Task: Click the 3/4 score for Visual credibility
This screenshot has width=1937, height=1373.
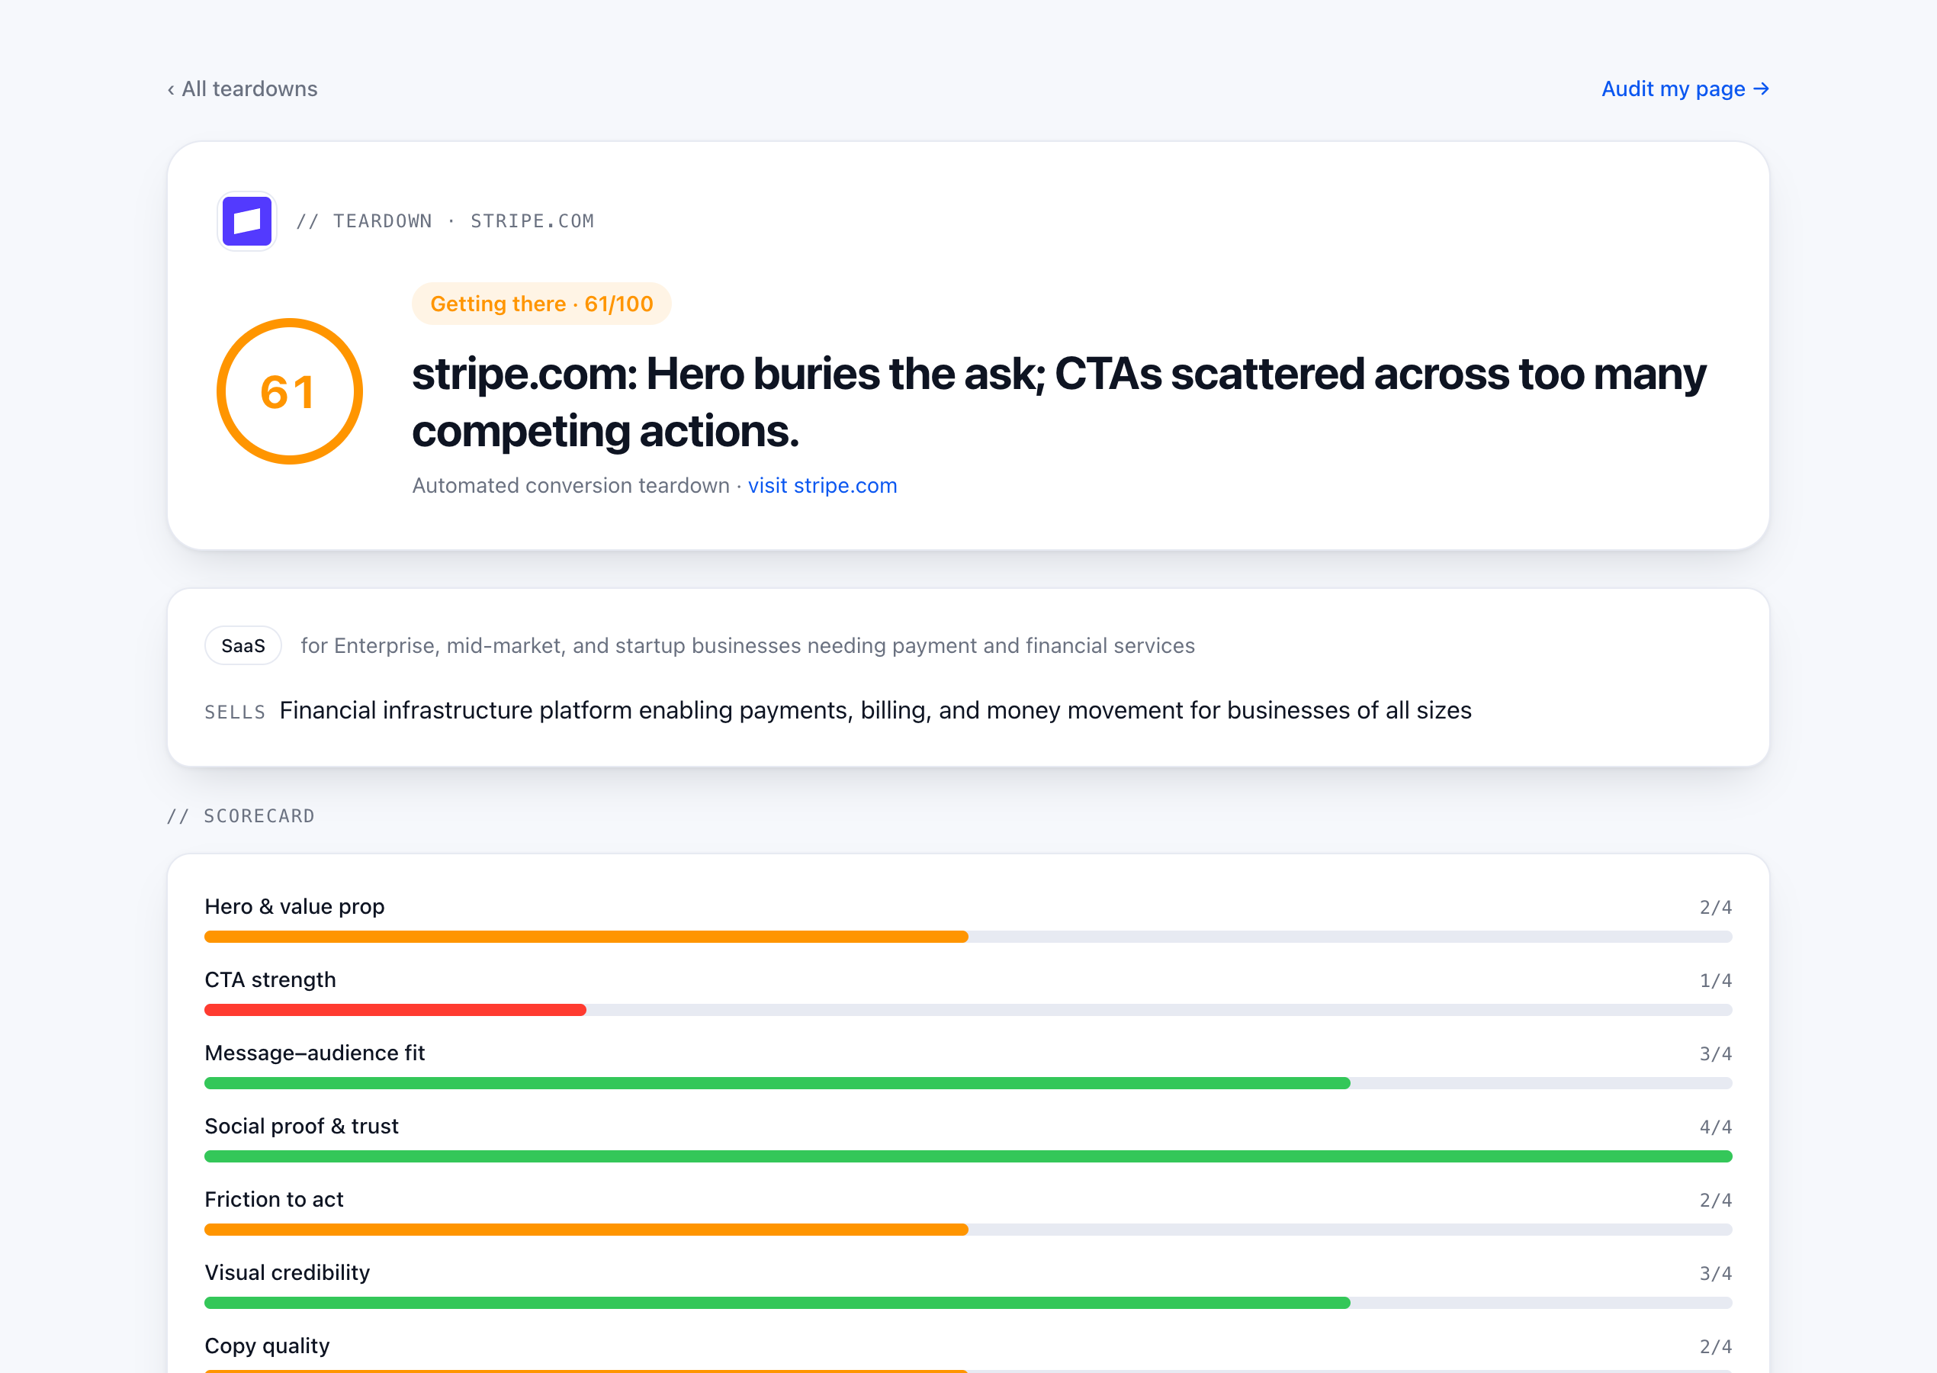Action: tap(1716, 1273)
